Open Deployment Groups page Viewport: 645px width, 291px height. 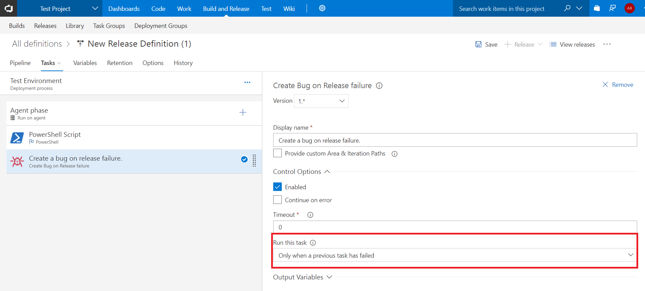click(x=161, y=26)
